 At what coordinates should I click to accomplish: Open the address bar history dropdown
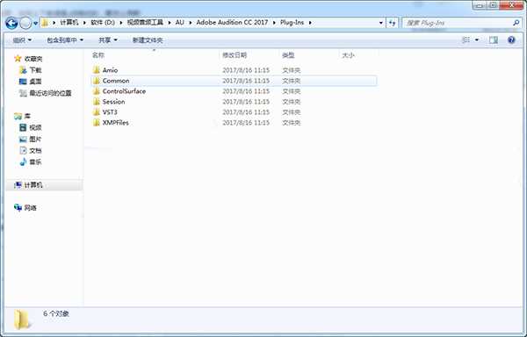pyautogui.click(x=381, y=23)
